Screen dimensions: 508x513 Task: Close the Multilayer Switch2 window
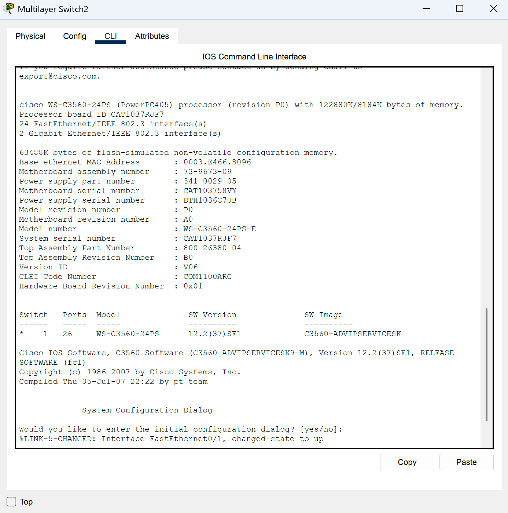pos(494,8)
